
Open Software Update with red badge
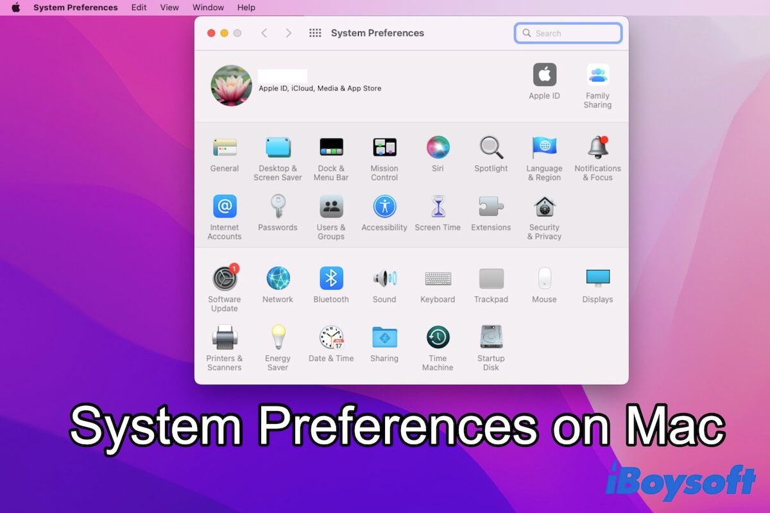[x=225, y=279]
